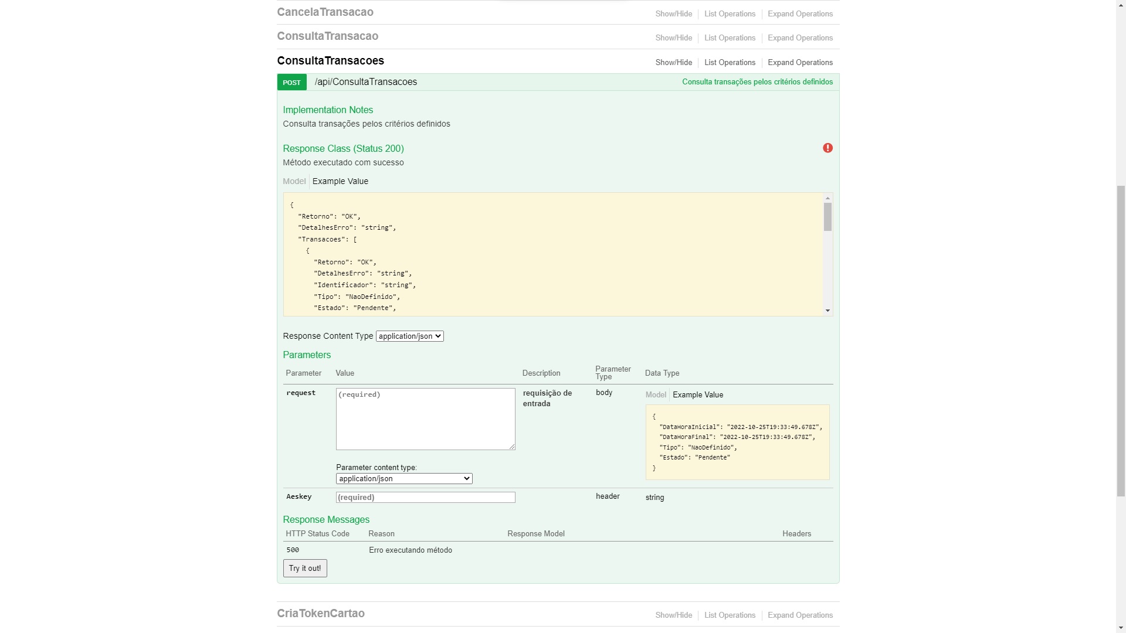Switch to Model tab in Response Class
Viewport: 1126px width, 633px height.
click(294, 182)
